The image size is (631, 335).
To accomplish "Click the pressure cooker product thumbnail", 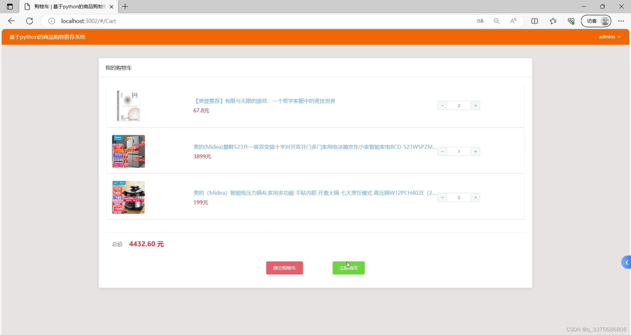I will click(x=128, y=197).
